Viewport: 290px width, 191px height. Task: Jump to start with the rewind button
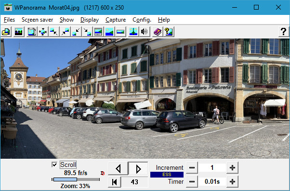[115, 182]
